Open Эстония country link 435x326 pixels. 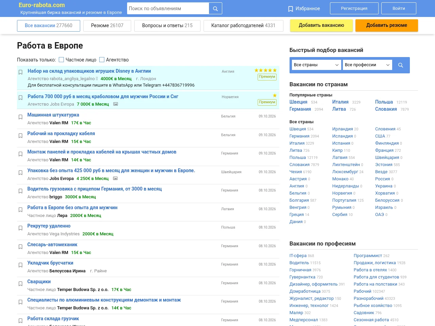pos(384,165)
